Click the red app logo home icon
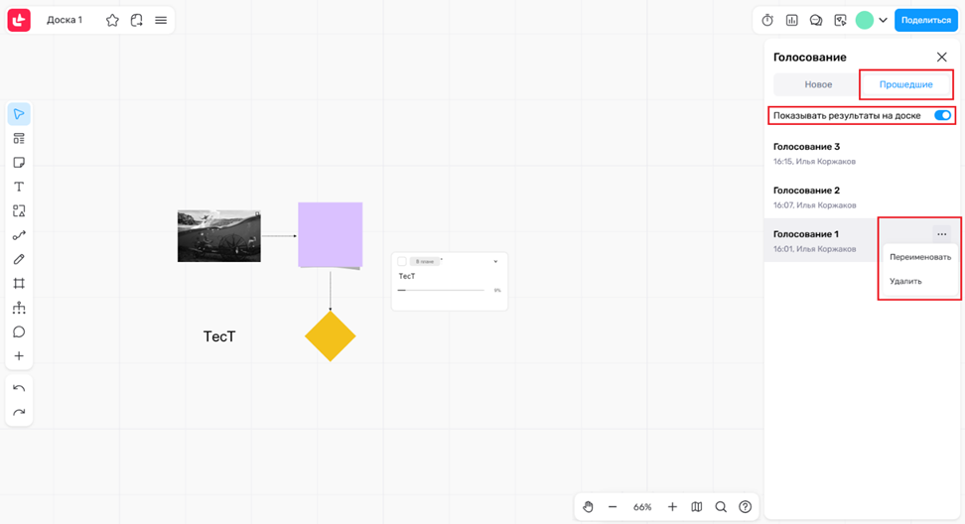The image size is (965, 524). [x=19, y=20]
